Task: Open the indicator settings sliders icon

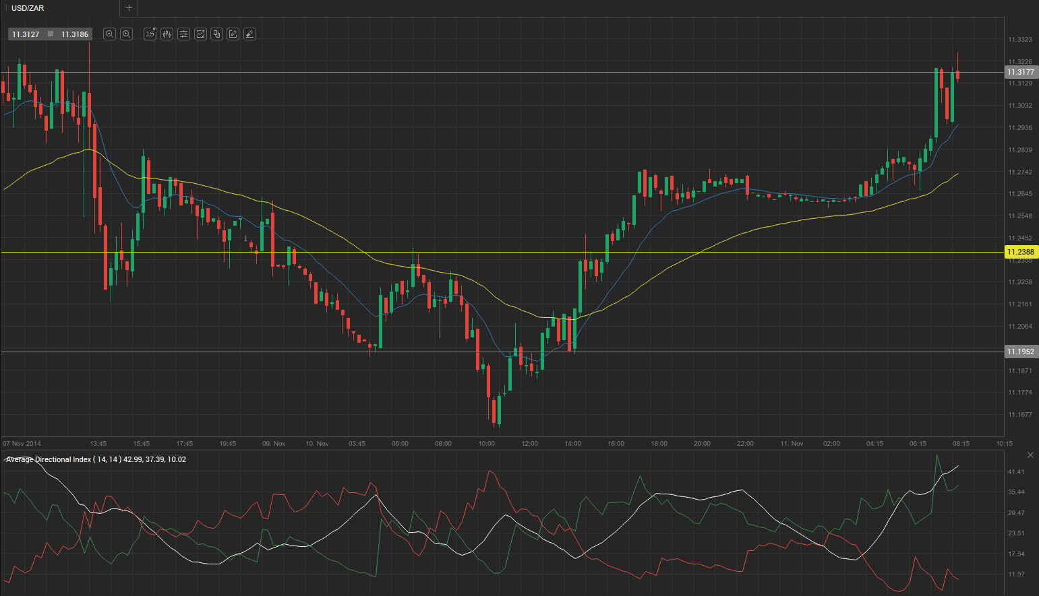Action: (183, 34)
